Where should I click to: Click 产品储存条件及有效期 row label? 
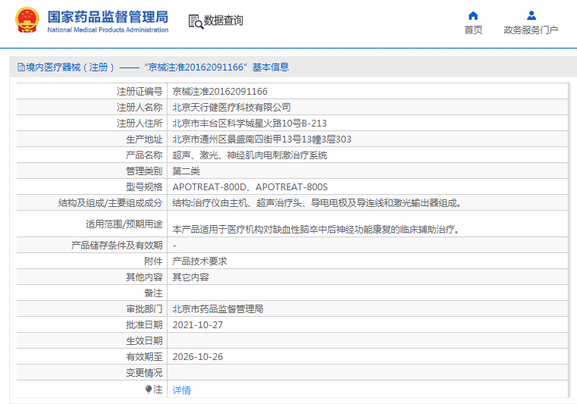[x=117, y=245]
